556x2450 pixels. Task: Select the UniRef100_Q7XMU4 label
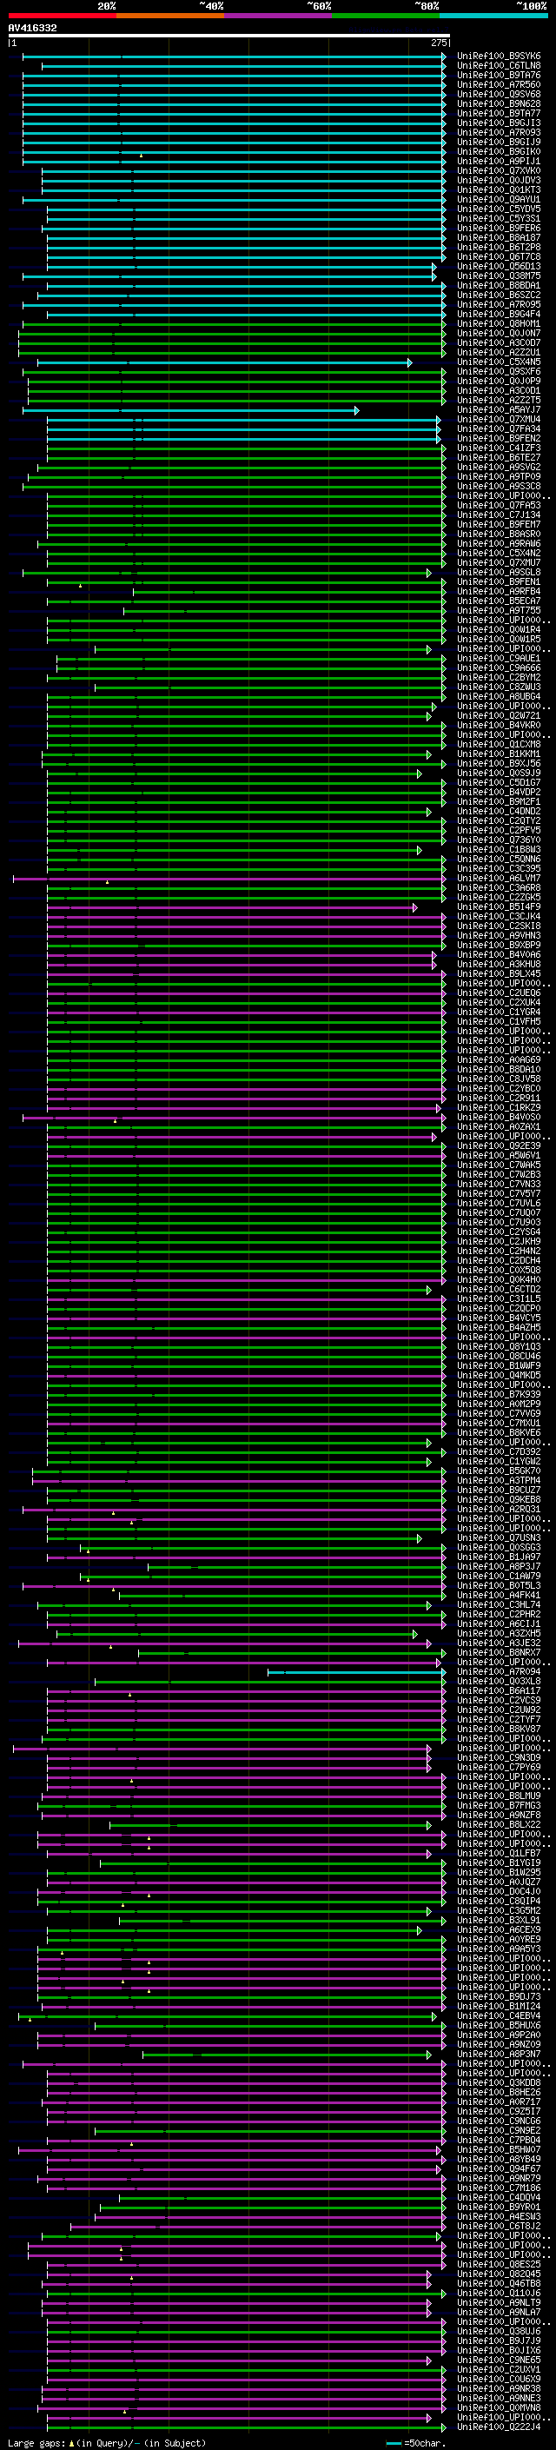point(498,420)
